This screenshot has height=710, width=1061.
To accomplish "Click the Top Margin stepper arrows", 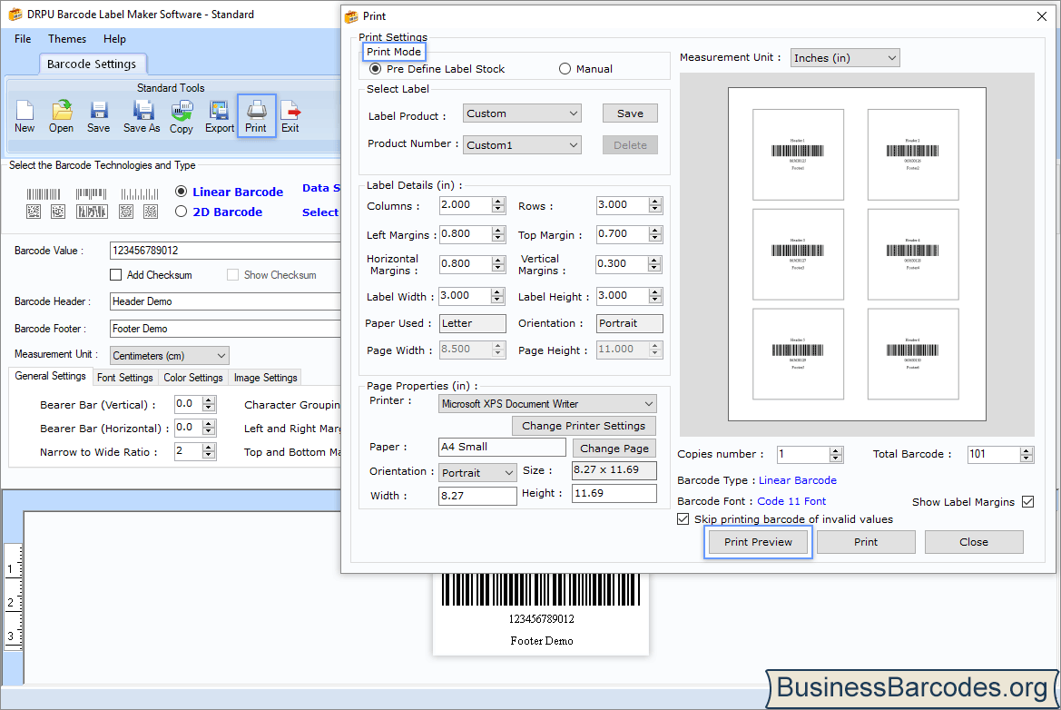I will point(655,234).
